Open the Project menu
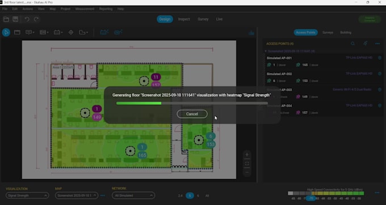The width and height of the screenshot is (386, 205). pyautogui.click(x=65, y=9)
